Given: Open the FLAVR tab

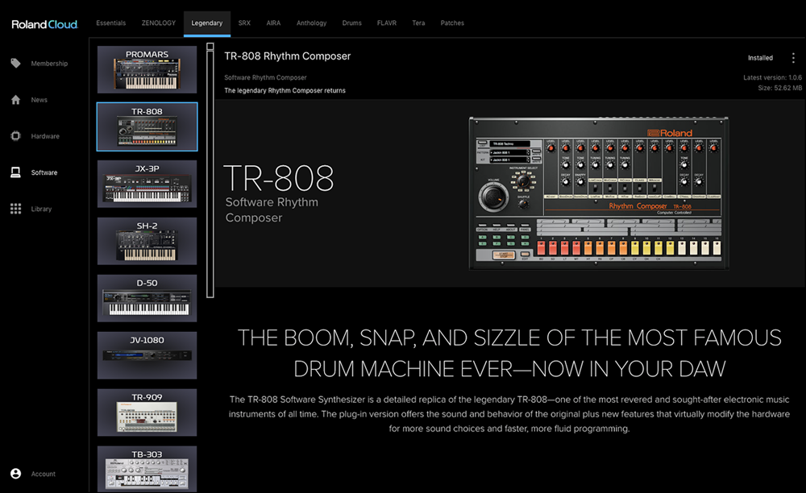Looking at the screenshot, I should pyautogui.click(x=387, y=23).
